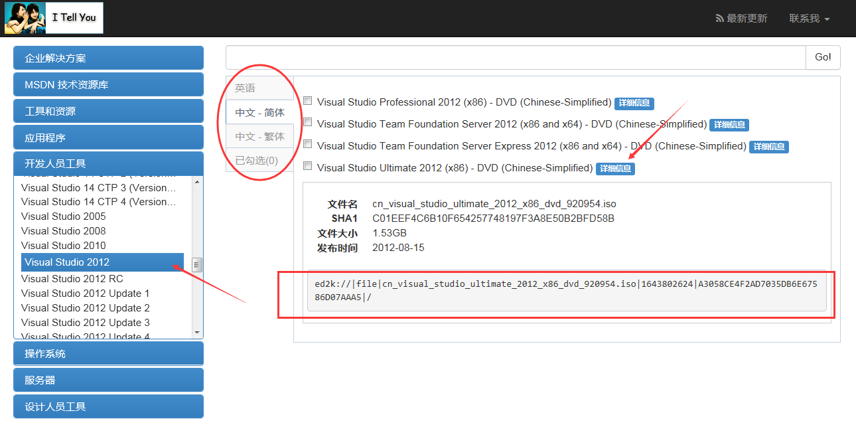
Task: Click the list scrollbar up arrow
Action: [x=197, y=182]
